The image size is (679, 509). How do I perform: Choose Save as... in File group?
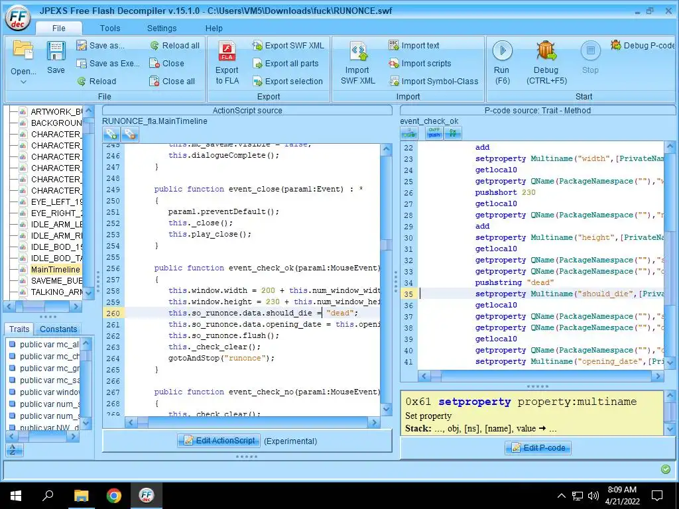(x=100, y=46)
